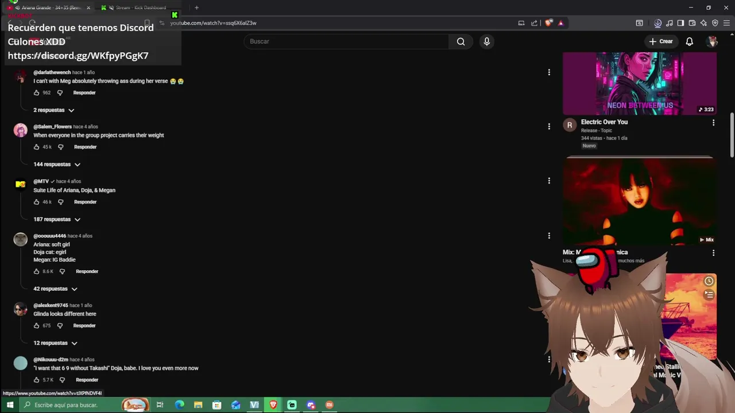The image size is (735, 413).
Task: Open options menu for the Mix playlist
Action: 713,253
